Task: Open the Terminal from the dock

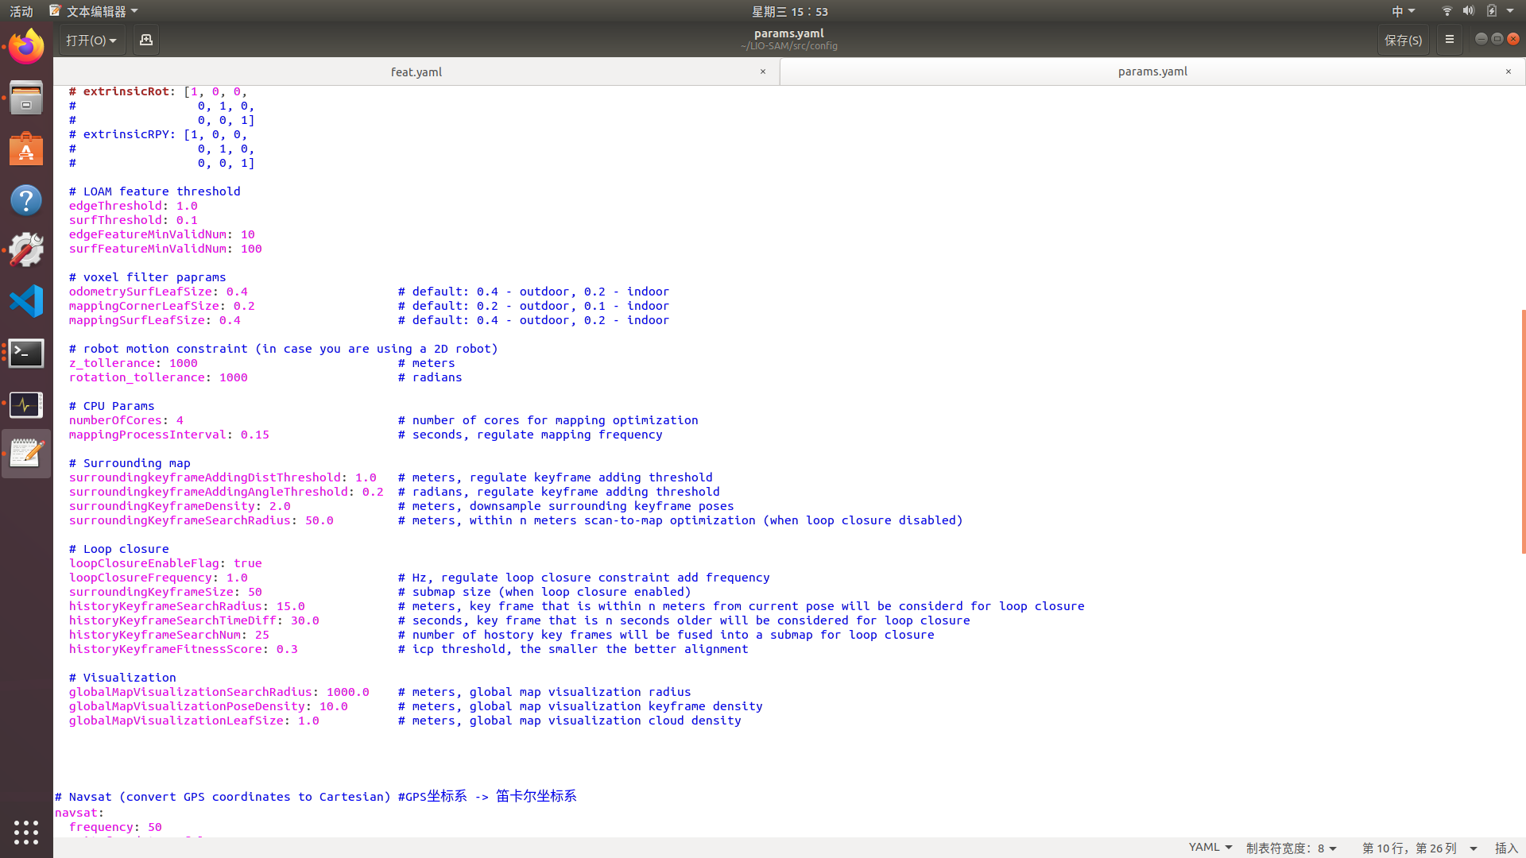Action: coord(25,354)
